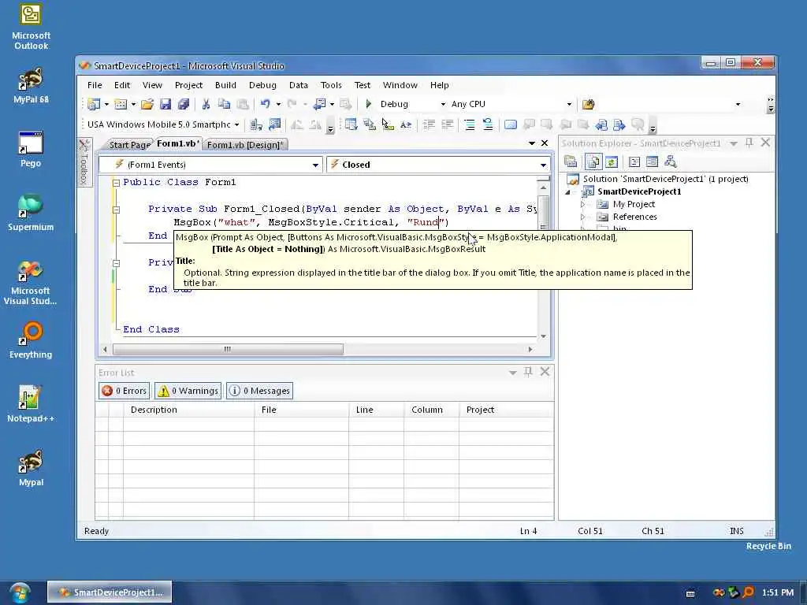Open the (Form1 Events) class dropdown
Viewport: 807px width, 605px height.
(315, 165)
